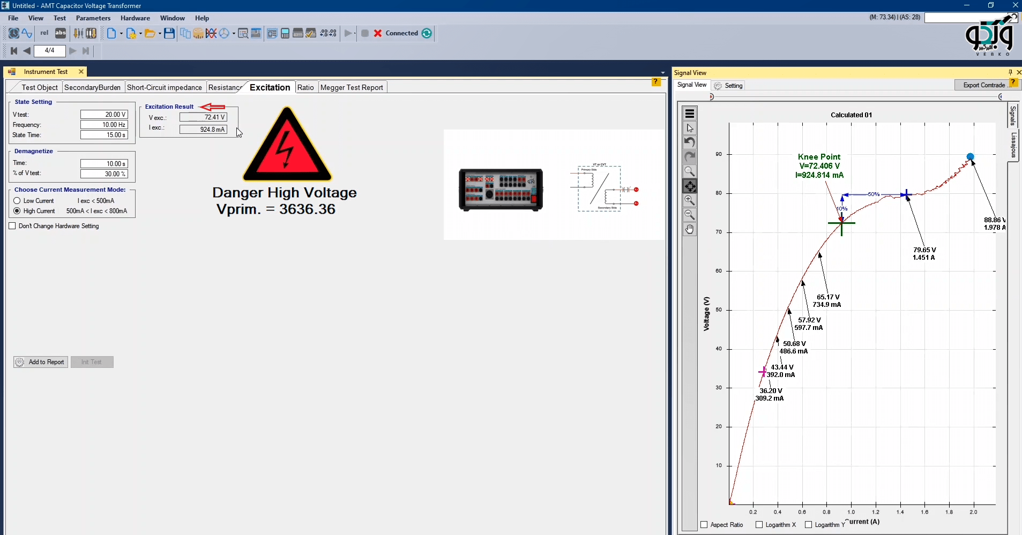Open the folder icon dropdown arrow
The width and height of the screenshot is (1022, 535).
coord(160,34)
